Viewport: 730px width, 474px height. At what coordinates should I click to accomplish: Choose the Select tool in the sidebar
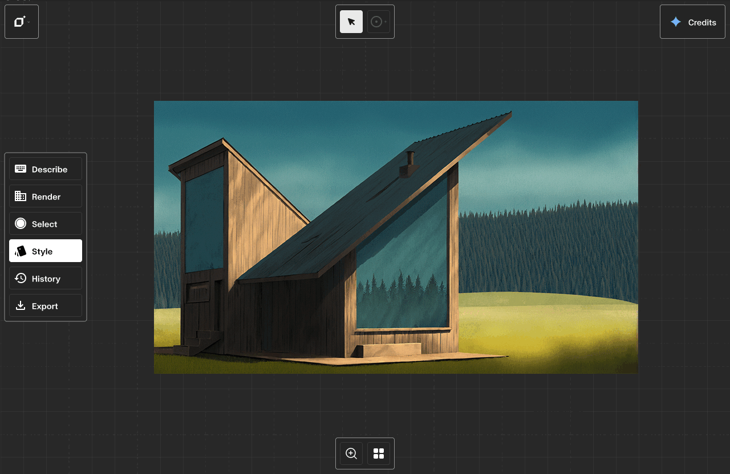coord(45,224)
